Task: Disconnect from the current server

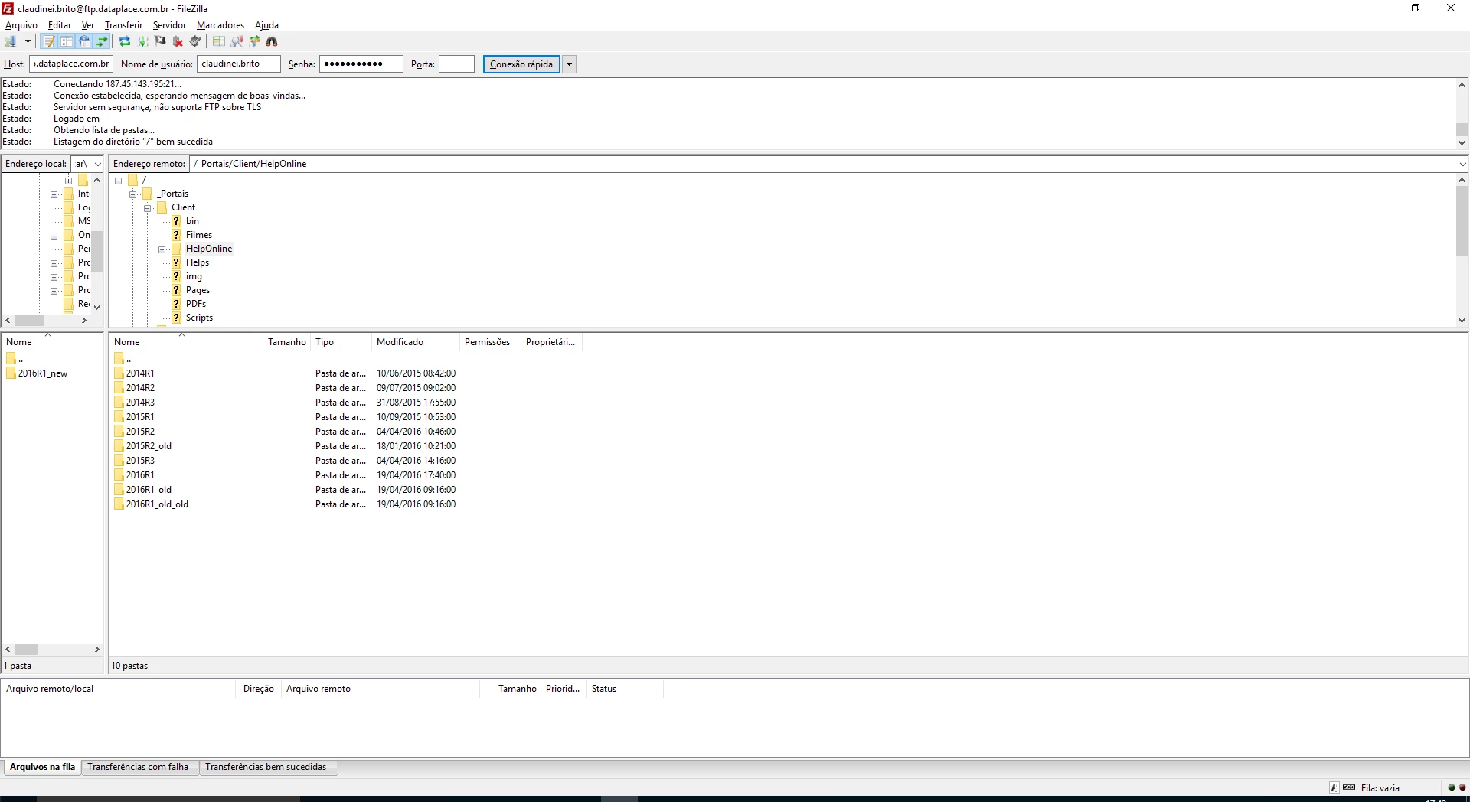Action: 178,41
